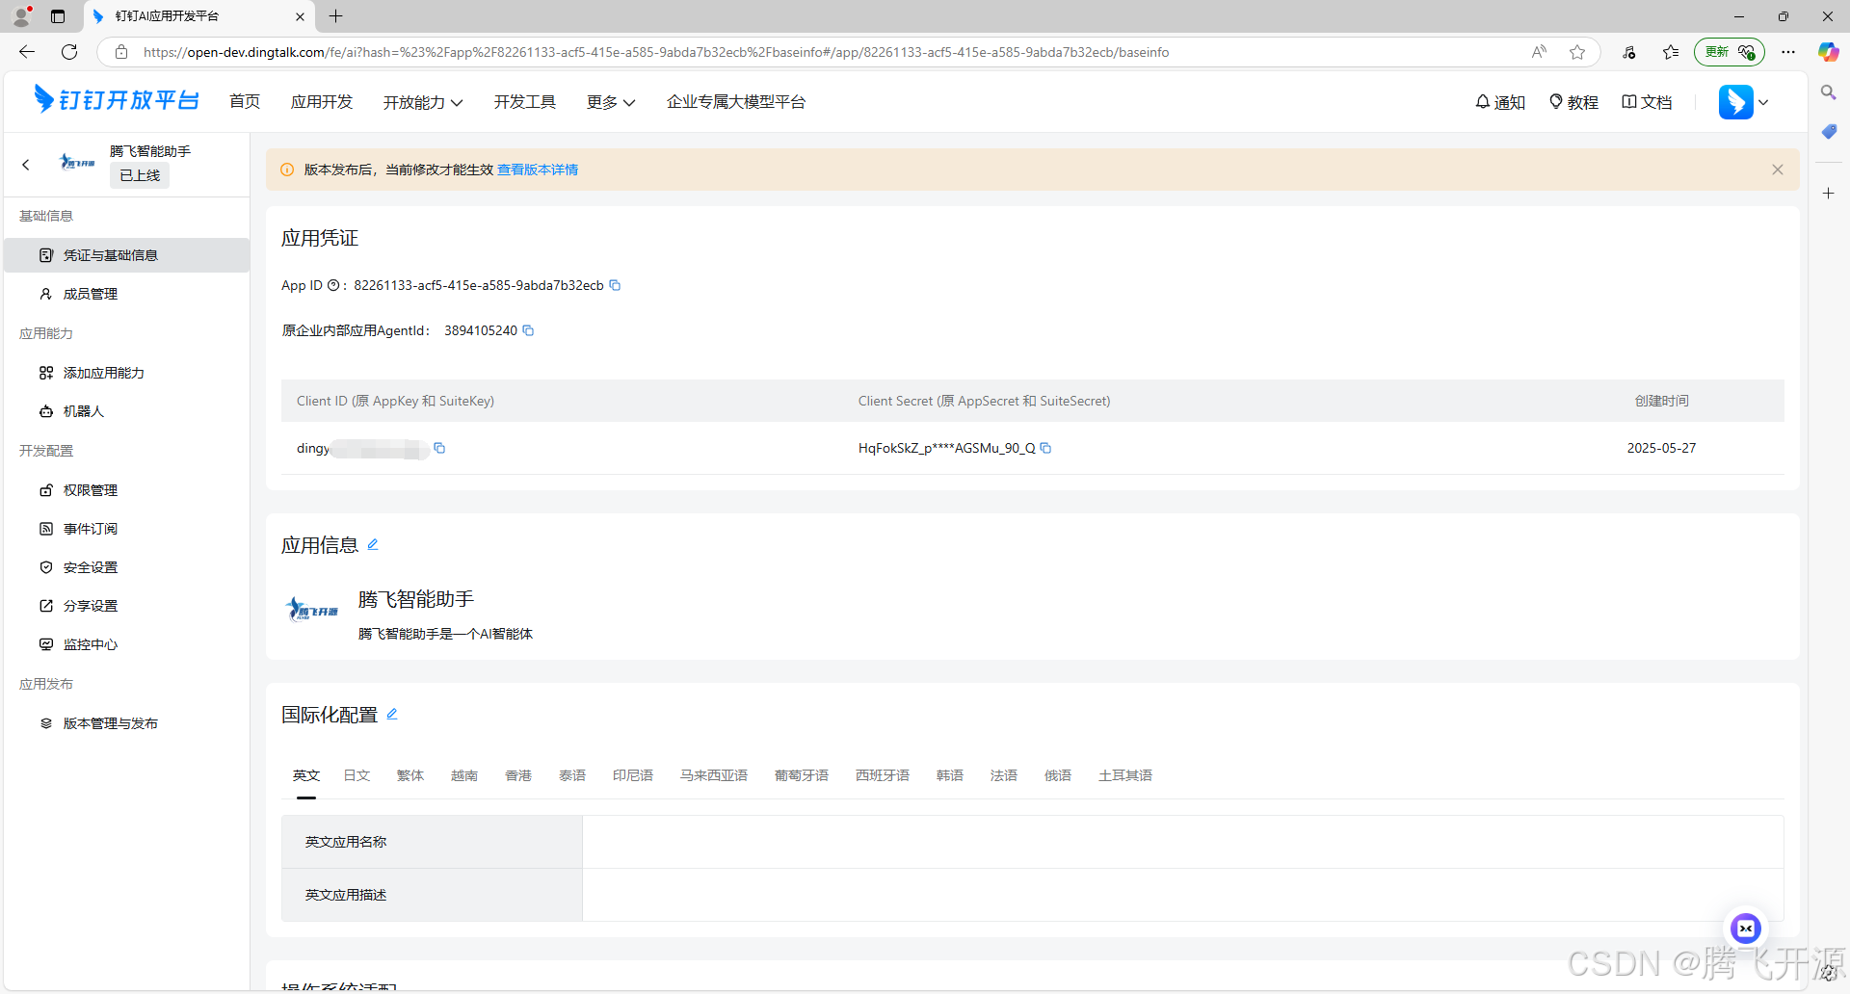Switch to the 马来西亚语 language tab
This screenshot has width=1850, height=994.
point(714,775)
